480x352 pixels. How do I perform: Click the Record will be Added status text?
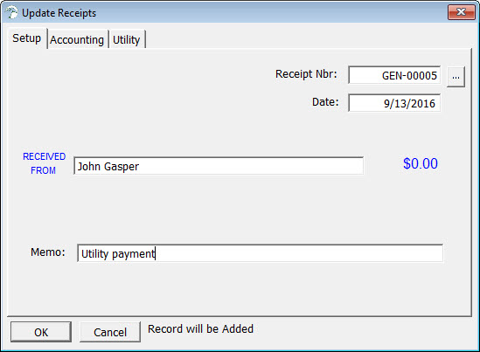point(200,329)
